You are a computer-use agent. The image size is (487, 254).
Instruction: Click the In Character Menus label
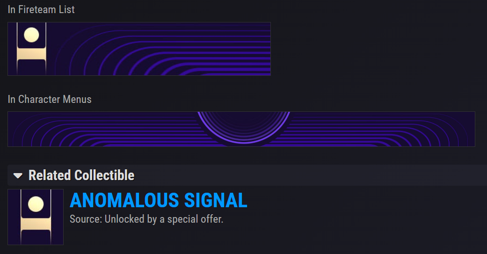(50, 99)
